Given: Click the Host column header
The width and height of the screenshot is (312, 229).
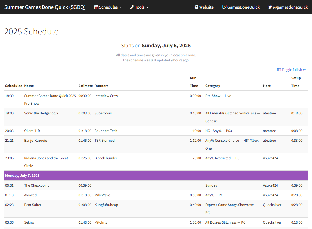Looking at the screenshot, I should click(x=267, y=86).
